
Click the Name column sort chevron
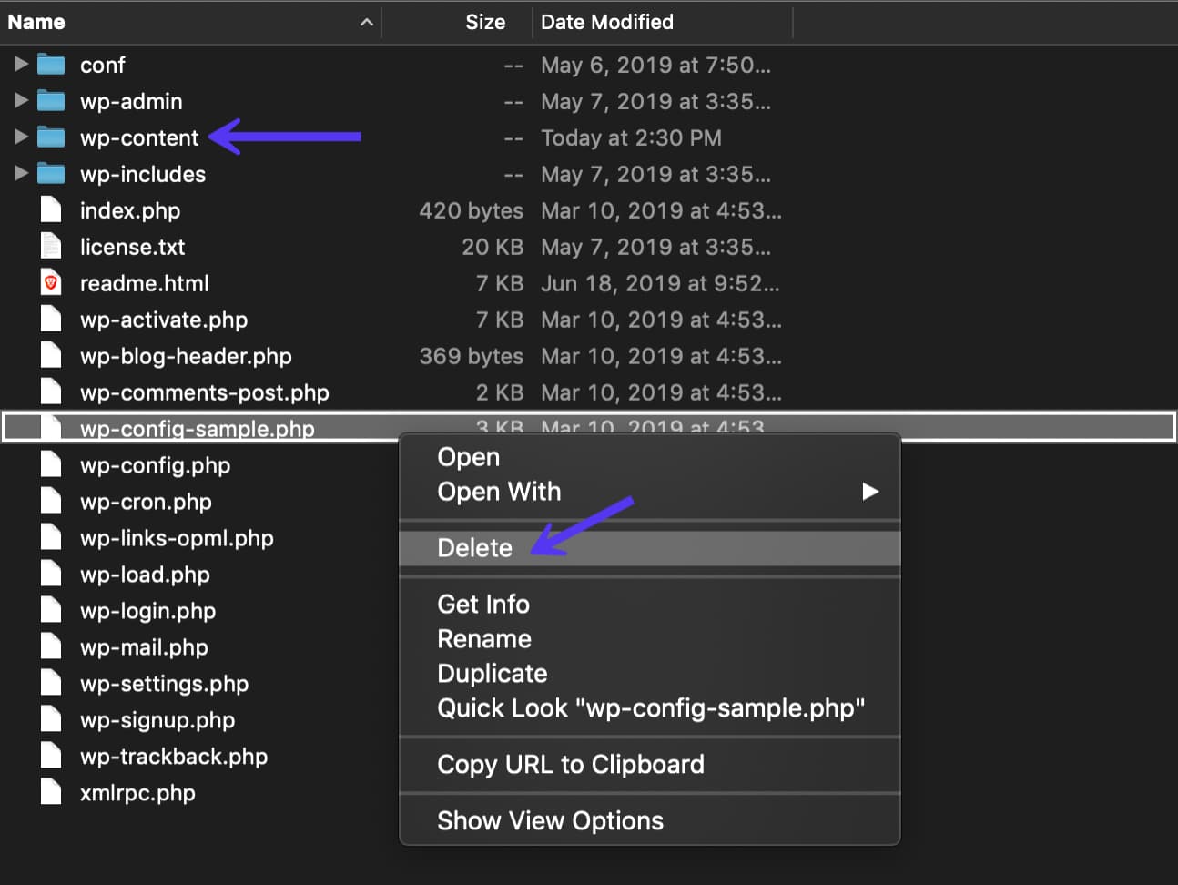click(367, 22)
